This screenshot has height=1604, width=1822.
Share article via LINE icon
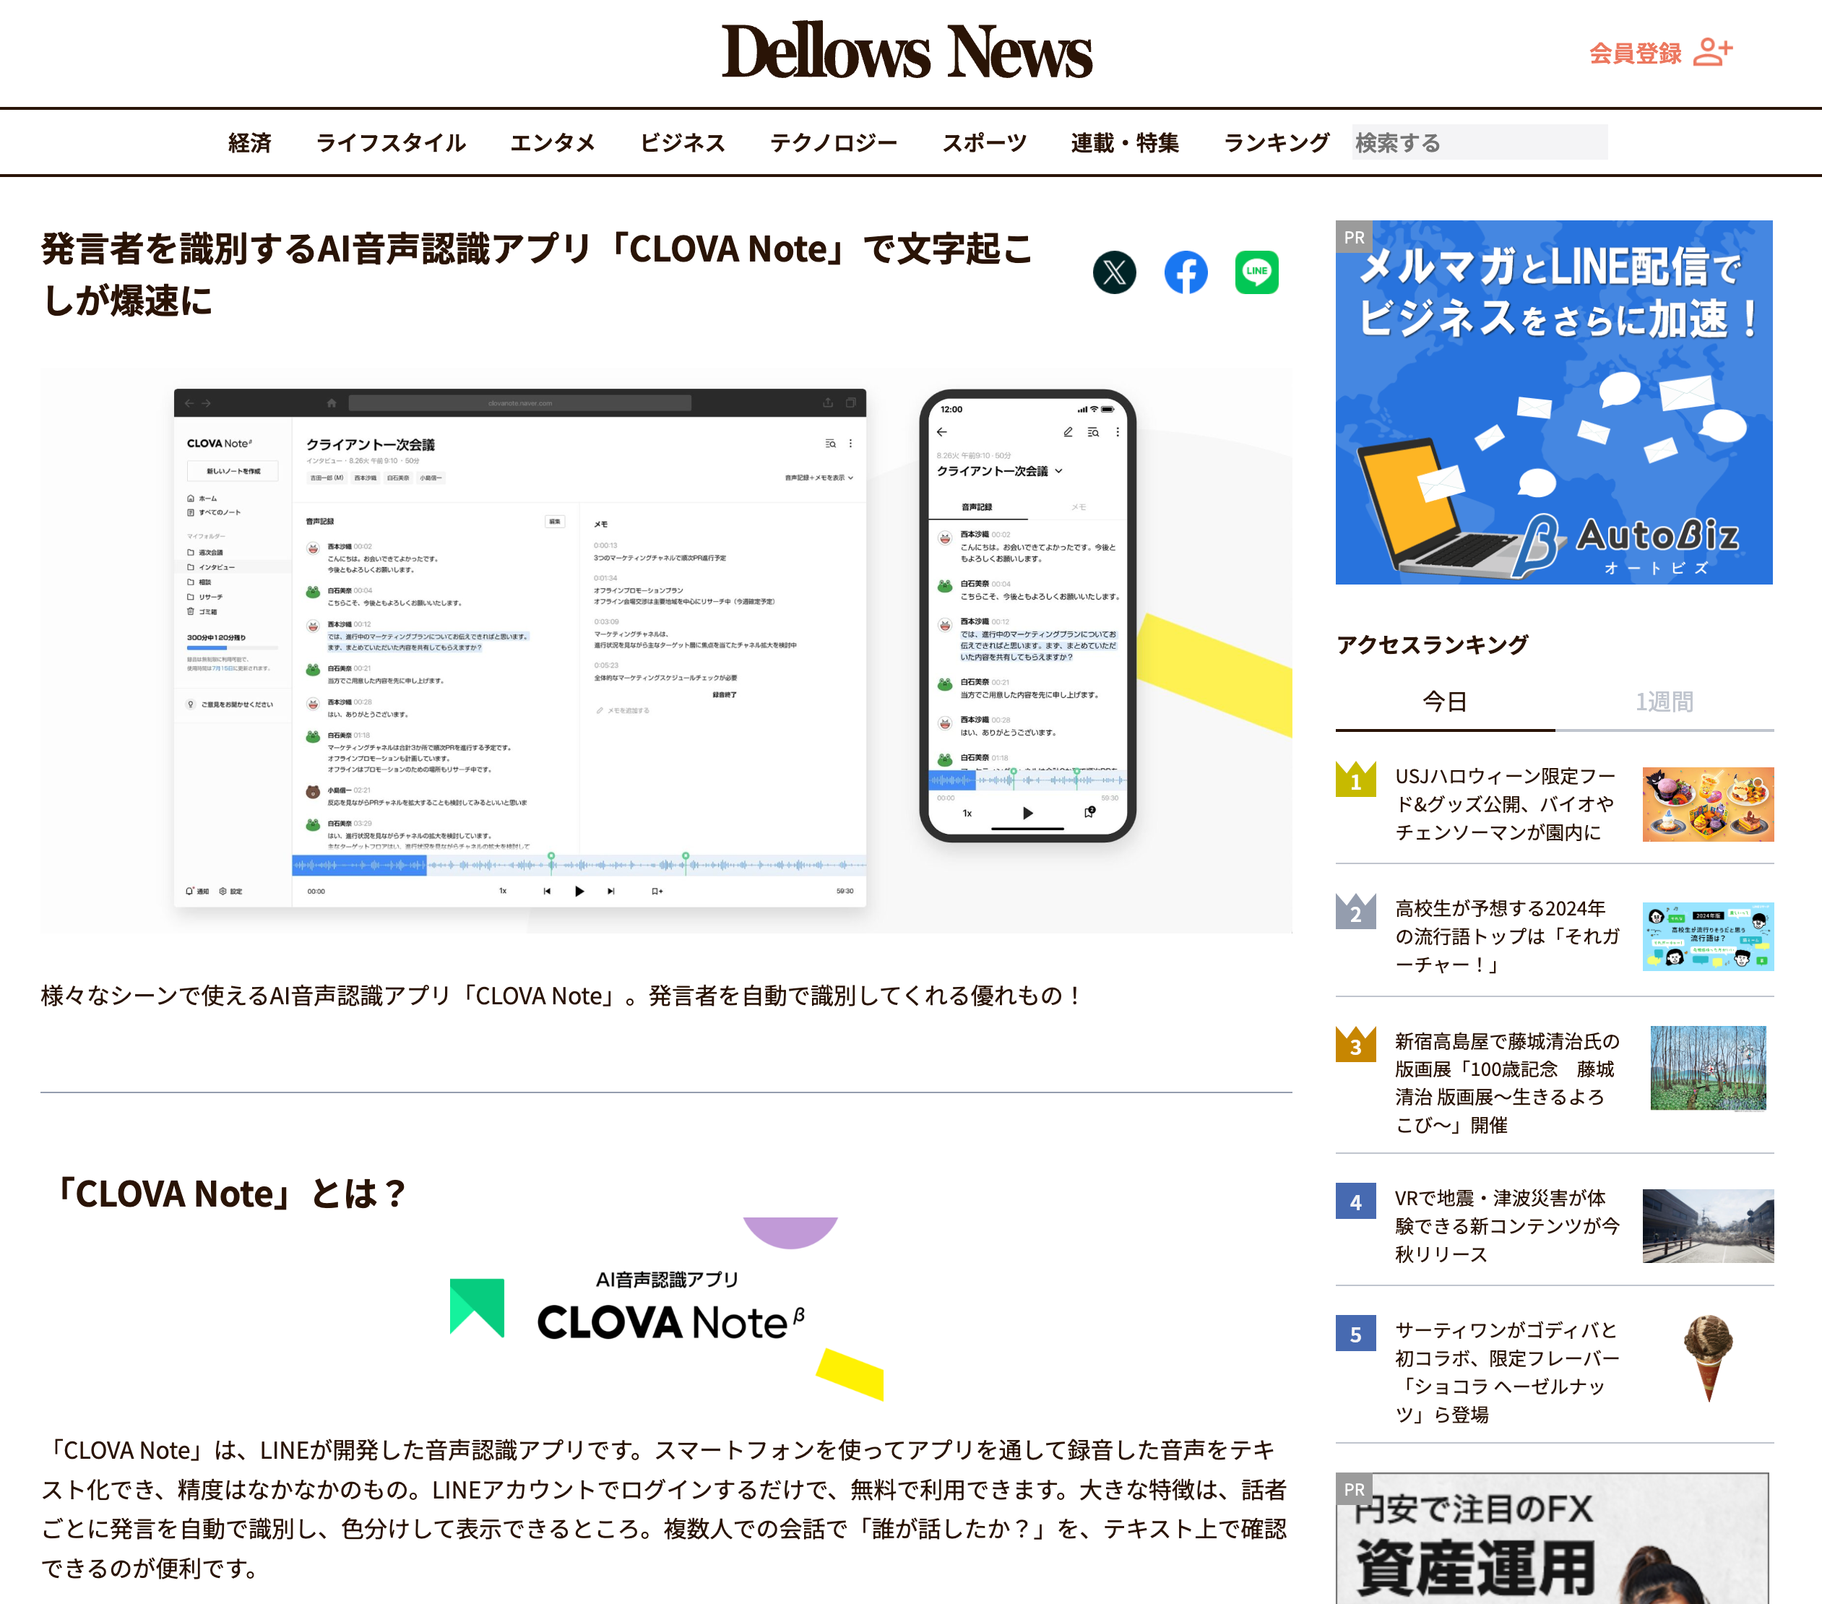[1256, 273]
